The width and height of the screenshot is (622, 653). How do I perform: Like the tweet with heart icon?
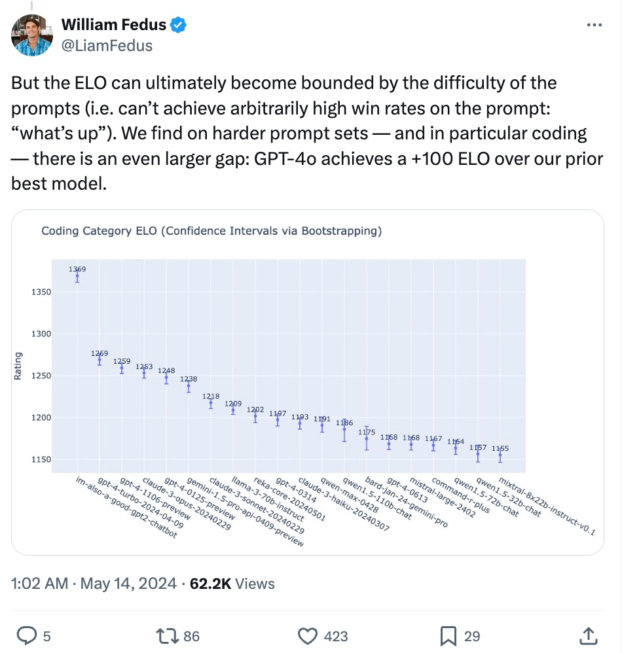point(307,635)
